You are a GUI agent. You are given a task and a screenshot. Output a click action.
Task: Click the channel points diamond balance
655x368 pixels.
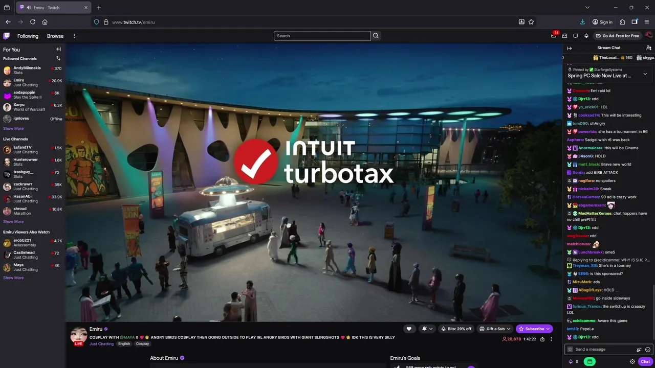tap(573, 361)
